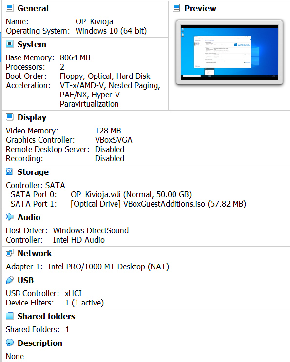Viewport: 290px width, 362px height.
Task: Click Device Filters 1 (1 active) value
Action: click(x=84, y=303)
